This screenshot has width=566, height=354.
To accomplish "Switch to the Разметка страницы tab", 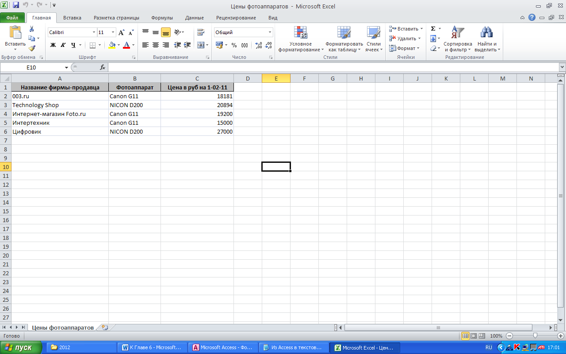I will pyautogui.click(x=116, y=18).
